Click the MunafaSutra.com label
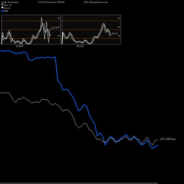This screenshot has width=184, height=184. tap(99, 2)
